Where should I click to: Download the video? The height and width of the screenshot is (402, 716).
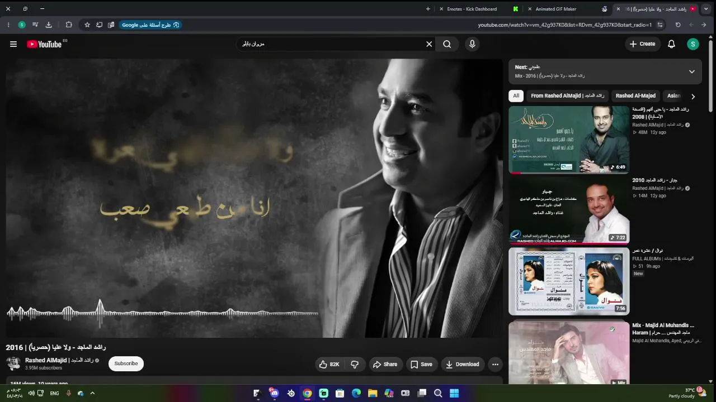click(462, 364)
